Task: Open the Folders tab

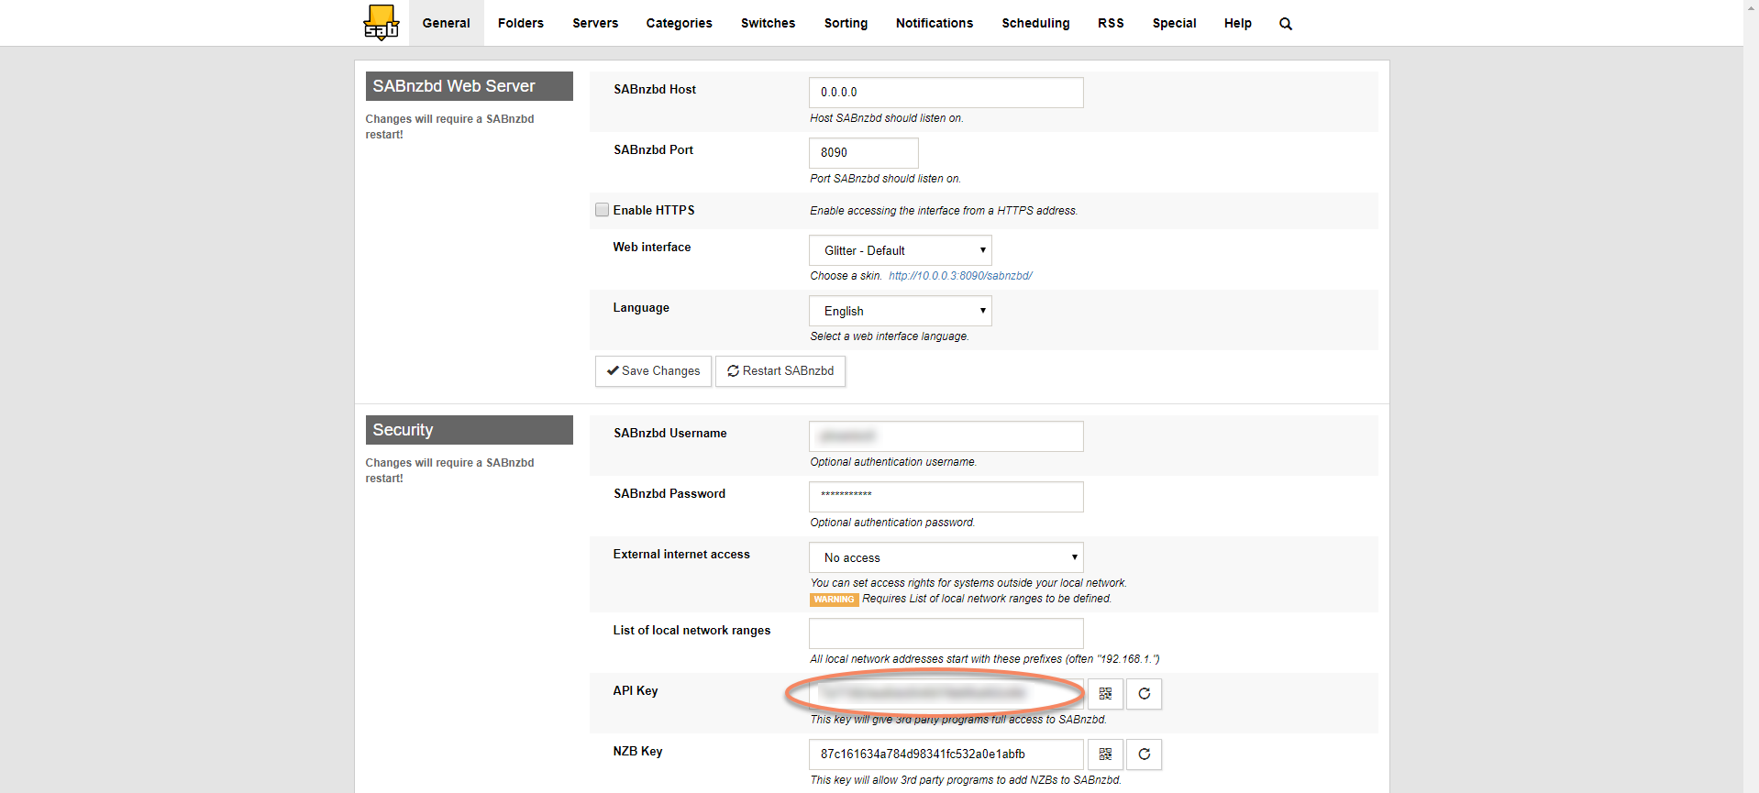Action: [x=521, y=23]
